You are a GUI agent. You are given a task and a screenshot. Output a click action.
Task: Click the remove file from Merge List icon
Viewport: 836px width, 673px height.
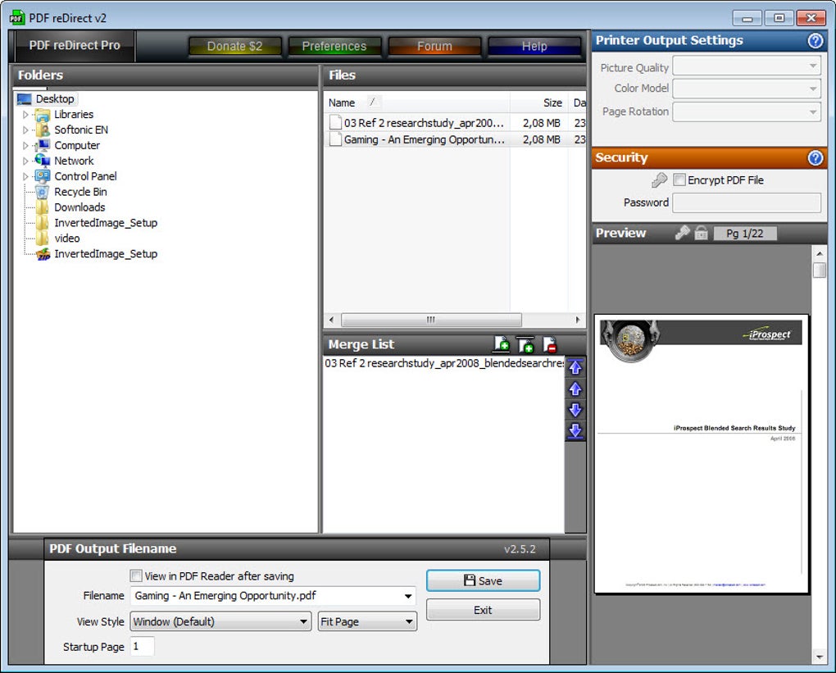[549, 345]
